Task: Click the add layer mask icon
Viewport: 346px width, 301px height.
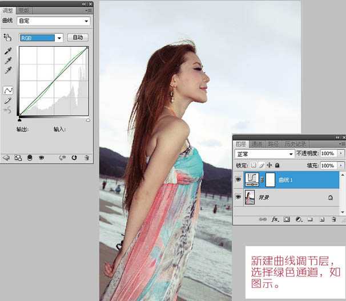Action: pos(286,219)
